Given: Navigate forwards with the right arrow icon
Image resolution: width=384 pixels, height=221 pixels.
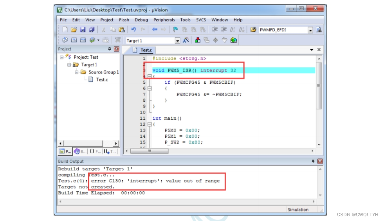Looking at the screenshot, I should [163, 30].
